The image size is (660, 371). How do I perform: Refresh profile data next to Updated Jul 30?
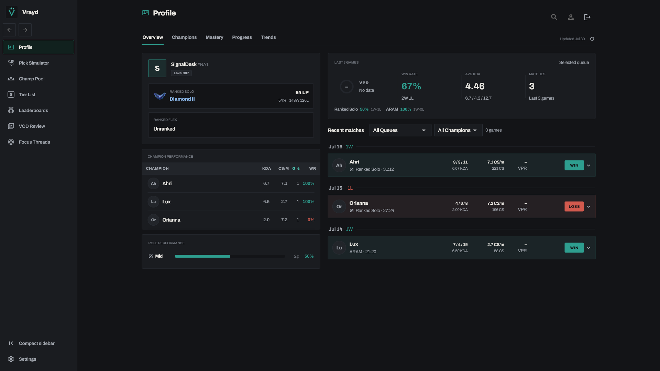coord(592,39)
